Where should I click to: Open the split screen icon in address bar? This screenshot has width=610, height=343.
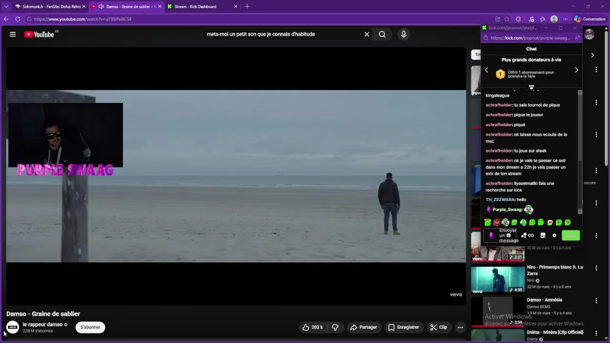(498, 19)
